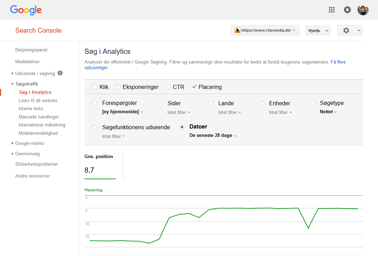Open Sikkerhedsproblemer in the sidebar
Screen dimensions: 378x256
pos(37,164)
